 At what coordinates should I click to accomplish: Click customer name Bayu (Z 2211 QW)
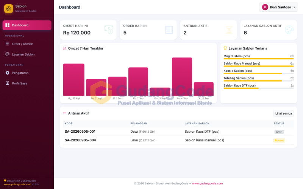coord(143,140)
